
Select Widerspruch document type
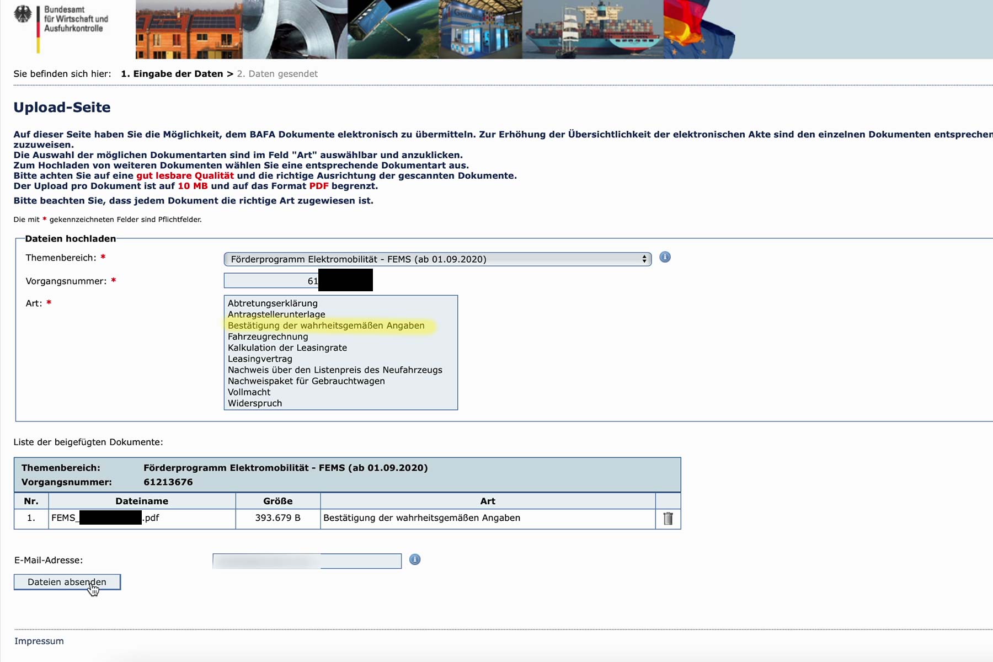pyautogui.click(x=254, y=403)
